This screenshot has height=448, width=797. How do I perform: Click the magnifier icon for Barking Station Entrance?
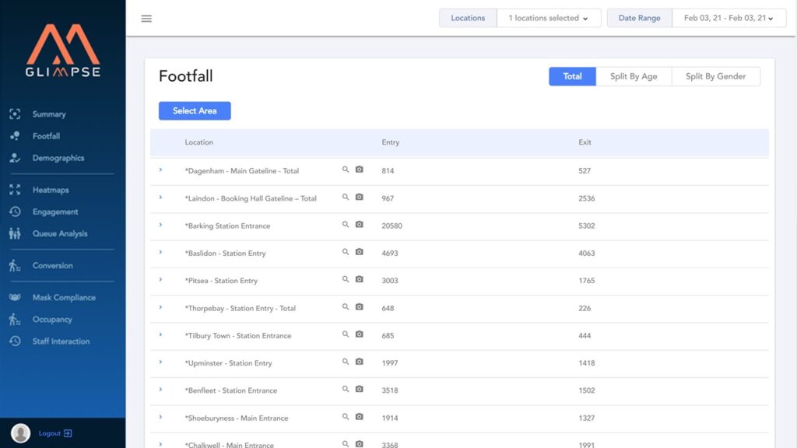[x=346, y=225]
